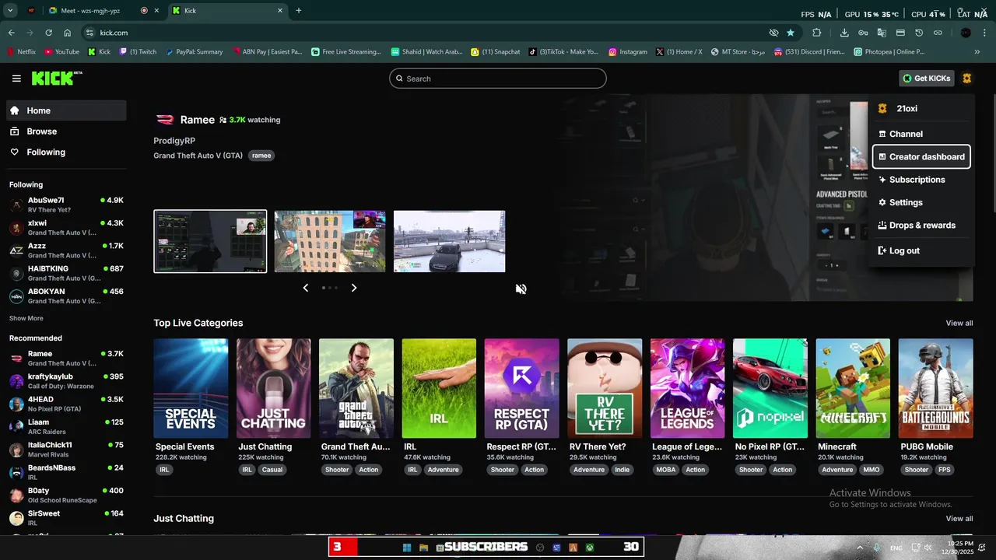Choose Log out in the profile menu
The height and width of the screenshot is (560, 996).
coord(921,250)
